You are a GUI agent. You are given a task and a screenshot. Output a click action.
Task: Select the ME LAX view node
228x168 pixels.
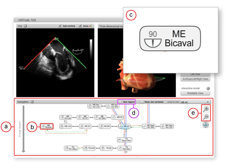66,126
